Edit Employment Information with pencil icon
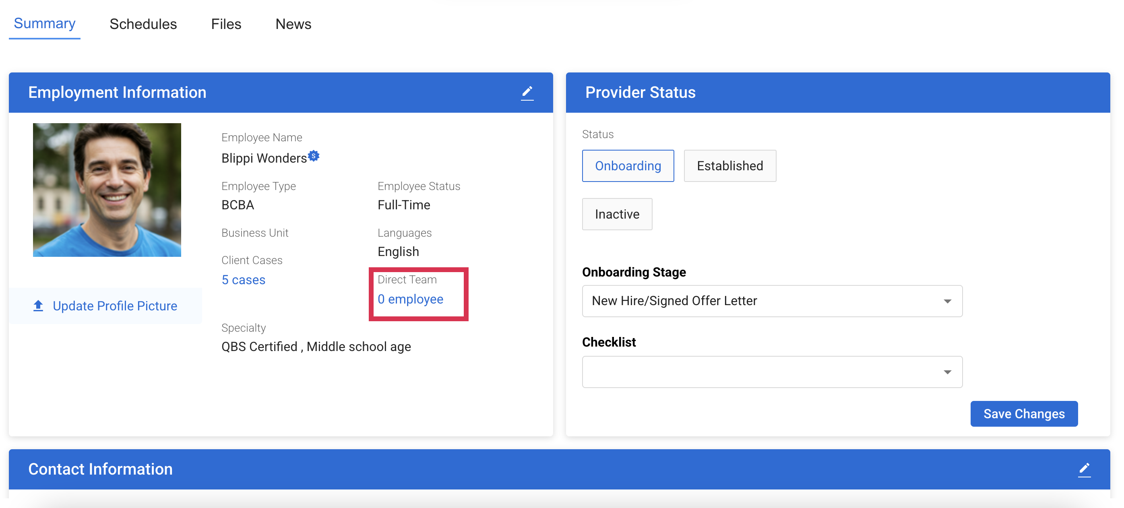The width and height of the screenshot is (1124, 508). coord(527,93)
